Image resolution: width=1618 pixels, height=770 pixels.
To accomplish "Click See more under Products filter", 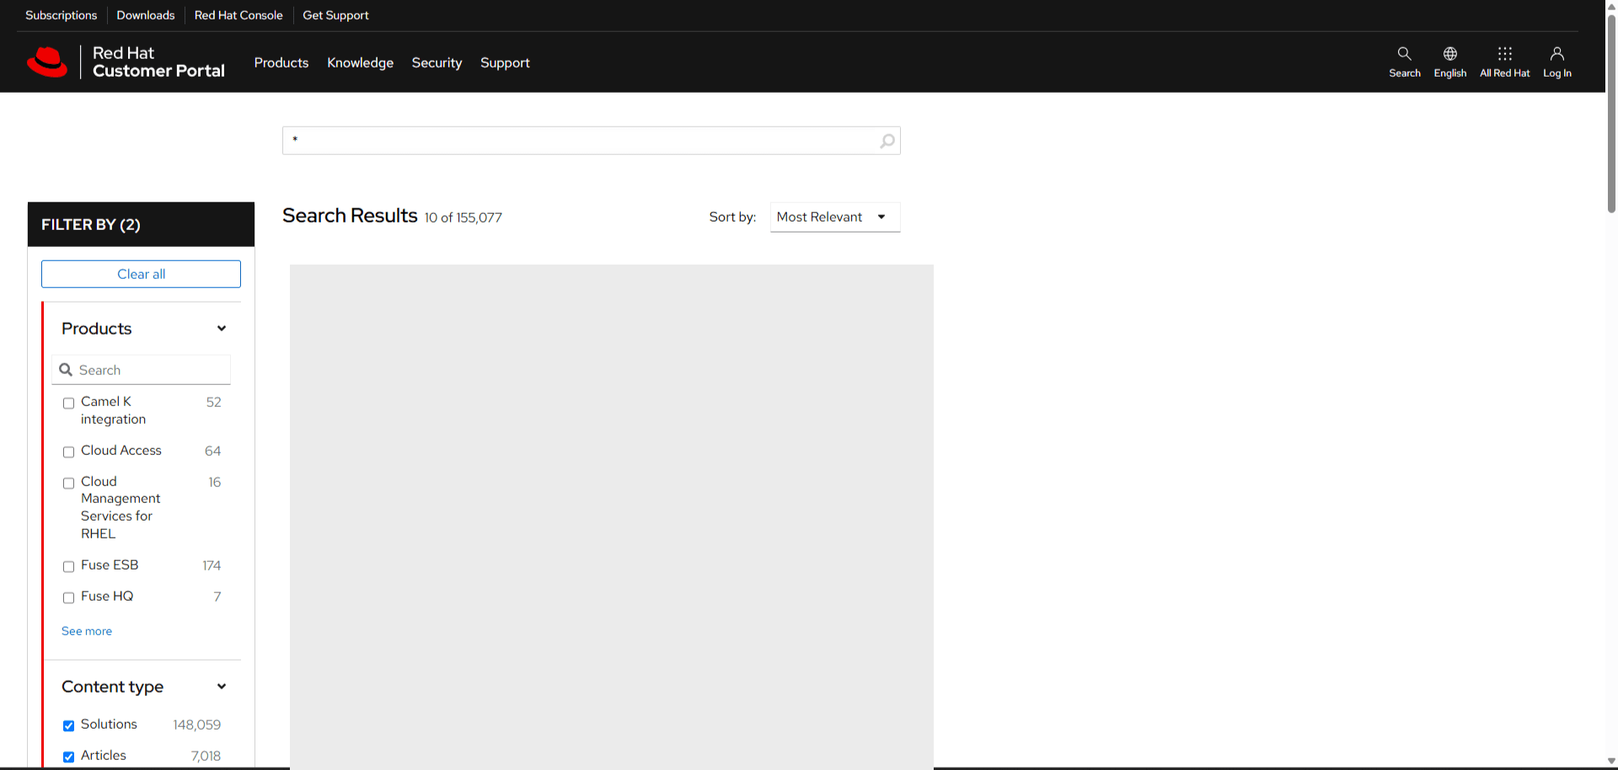I will tap(87, 631).
